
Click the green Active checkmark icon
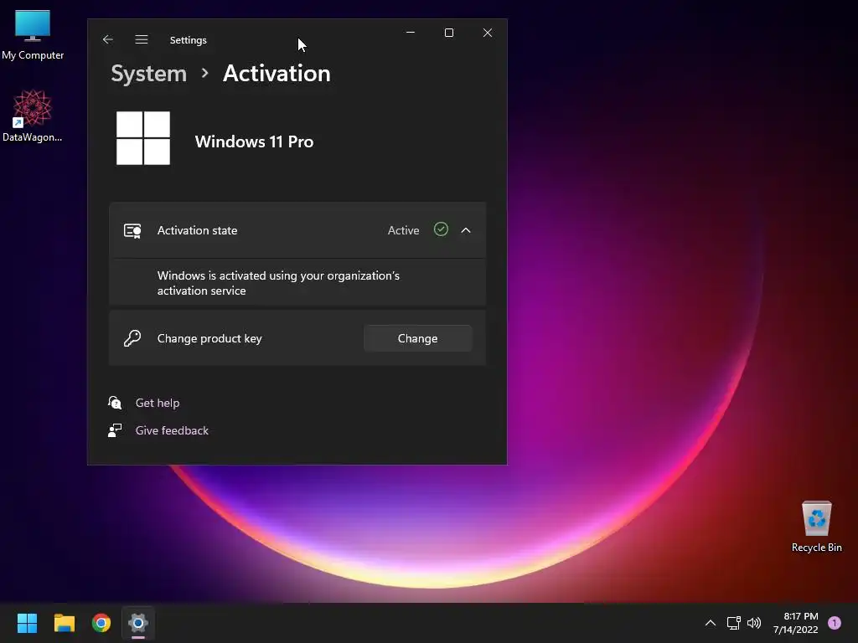coord(441,229)
